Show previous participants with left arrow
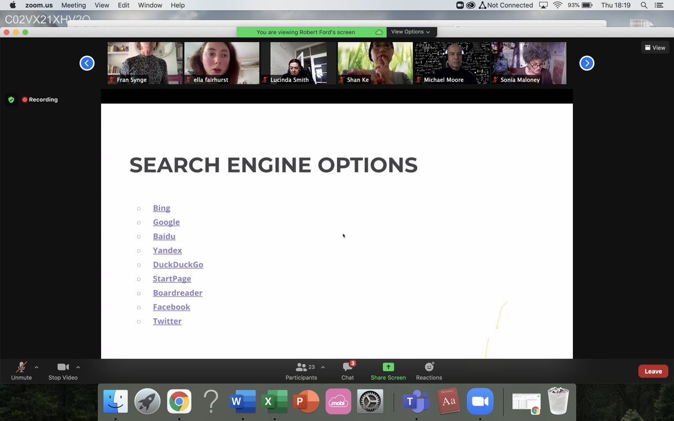Screen dimensions: 674x421 pos(87,63)
